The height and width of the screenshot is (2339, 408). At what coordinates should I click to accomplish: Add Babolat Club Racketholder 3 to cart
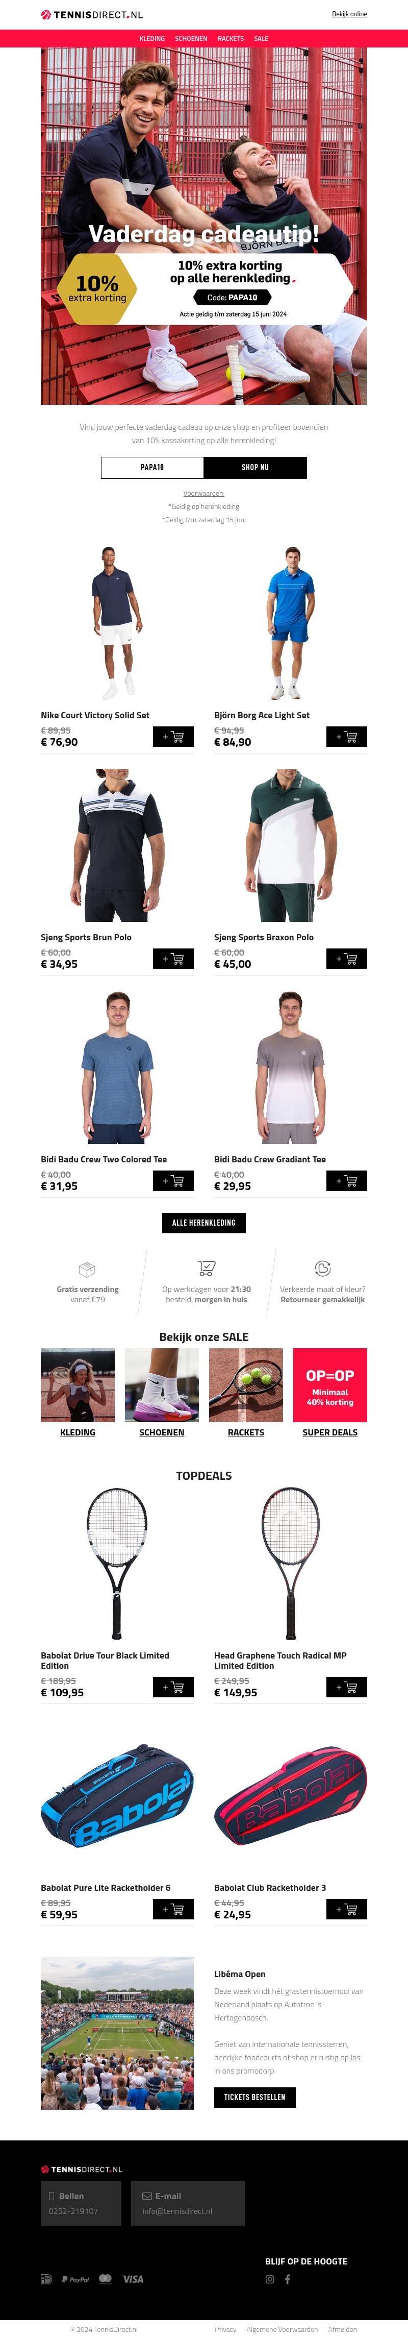[346, 1909]
